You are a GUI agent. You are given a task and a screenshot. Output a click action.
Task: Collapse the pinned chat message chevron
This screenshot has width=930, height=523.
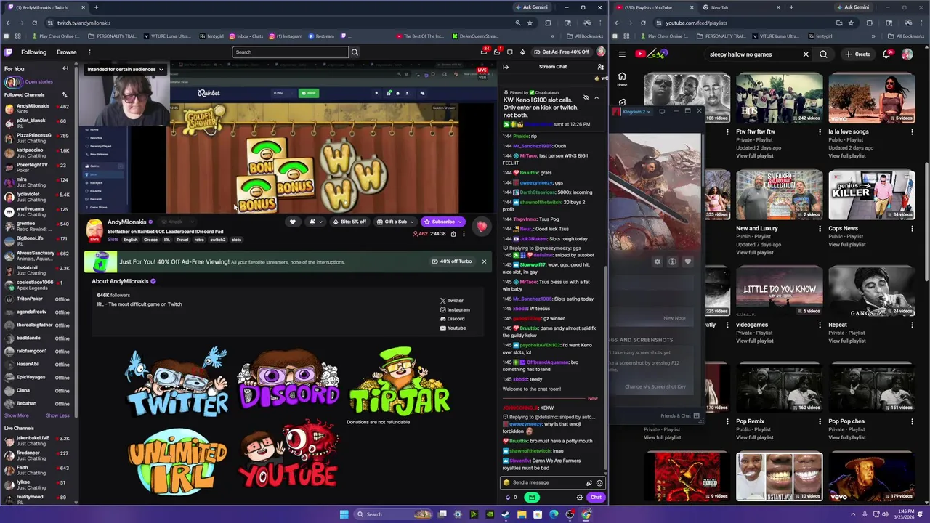click(597, 97)
